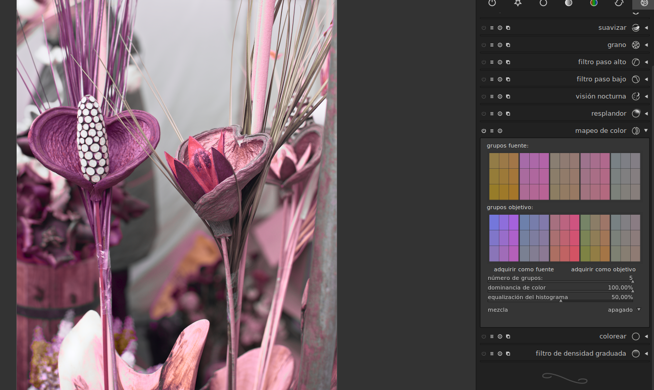The width and height of the screenshot is (654, 390).
Task: Open the color group tab with RGB circle
Action: click(x=594, y=3)
